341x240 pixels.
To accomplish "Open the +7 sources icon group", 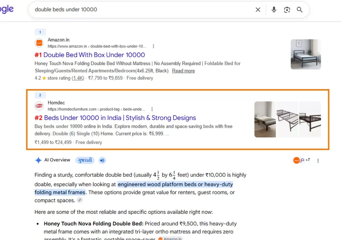I will click(x=302, y=160).
